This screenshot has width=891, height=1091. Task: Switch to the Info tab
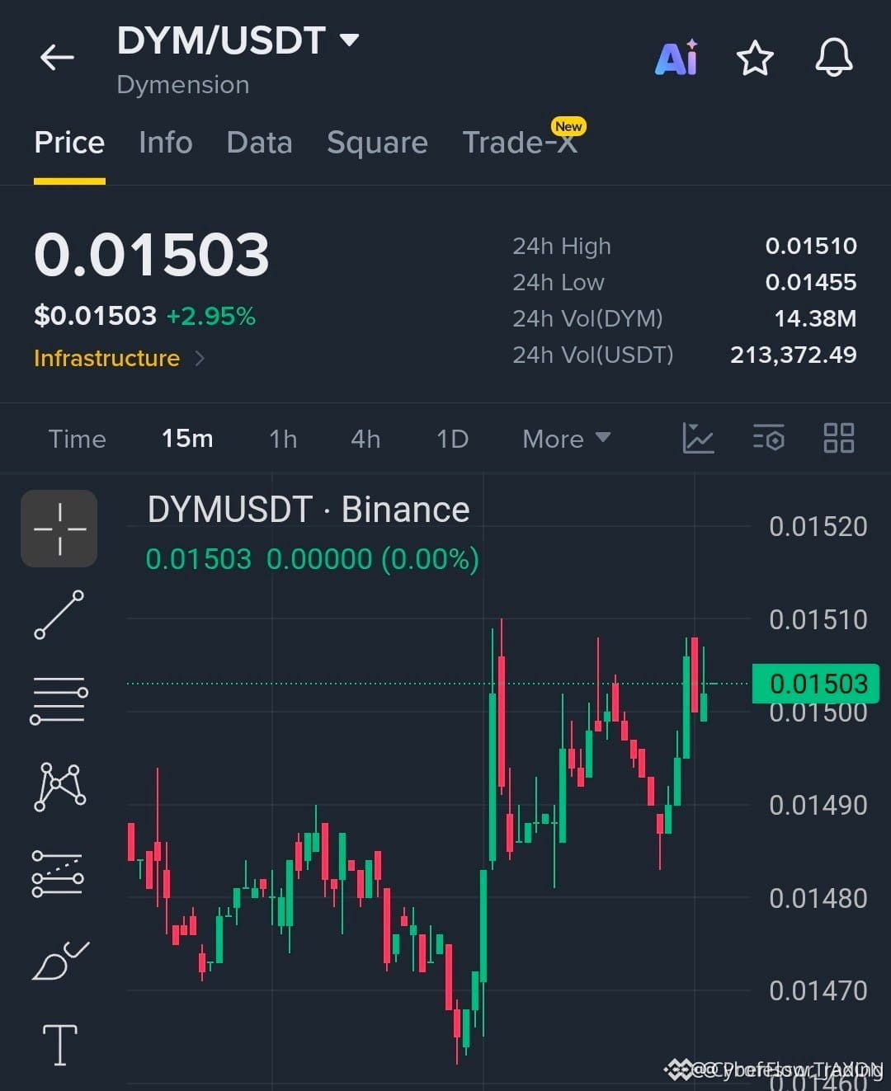(x=166, y=143)
